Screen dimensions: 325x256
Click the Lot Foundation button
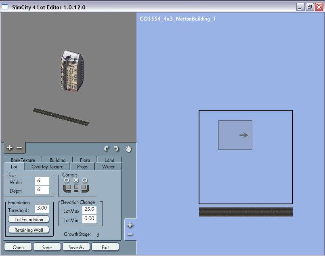[x=29, y=219]
